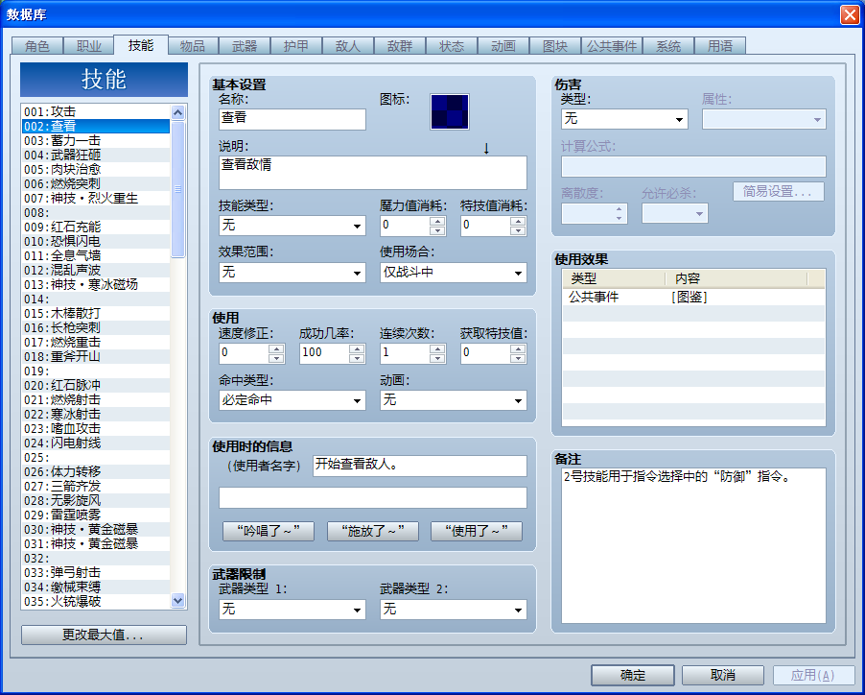Screen dimensions: 865x695
Task: Click the skill list scroll up arrow
Action: tap(177, 112)
